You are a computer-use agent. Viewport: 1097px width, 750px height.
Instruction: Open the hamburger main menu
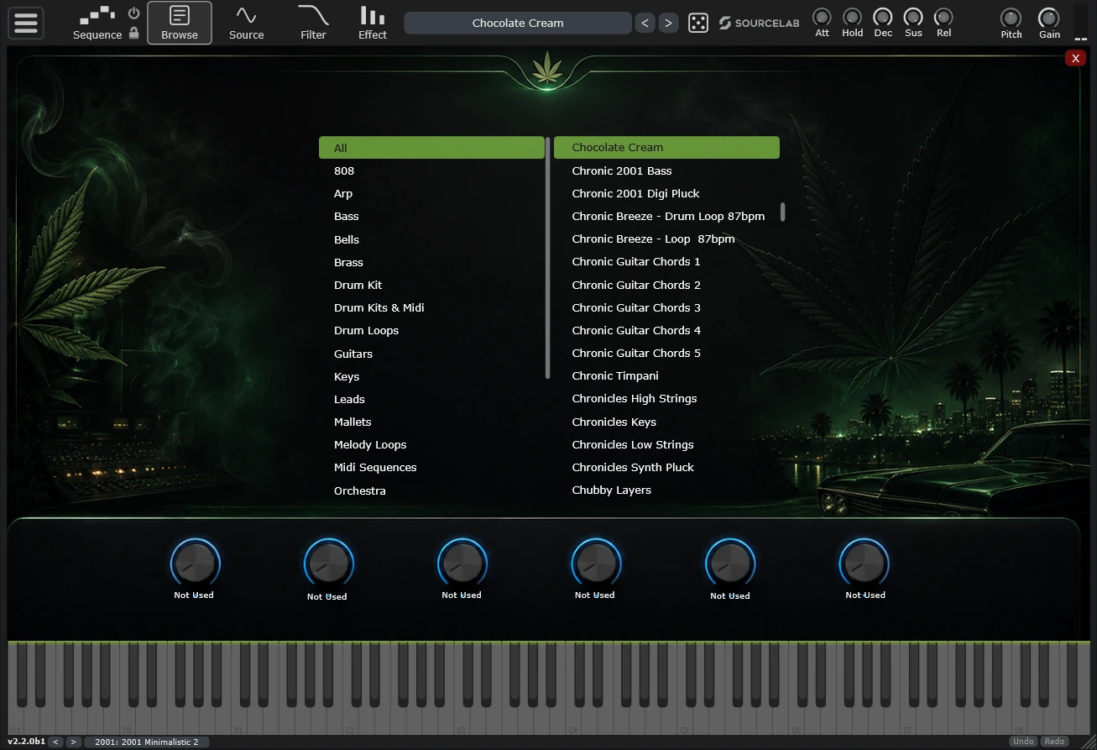pos(26,22)
